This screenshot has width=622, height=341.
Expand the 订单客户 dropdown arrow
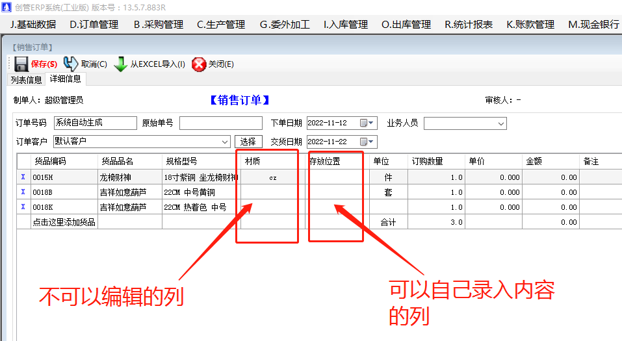click(225, 142)
